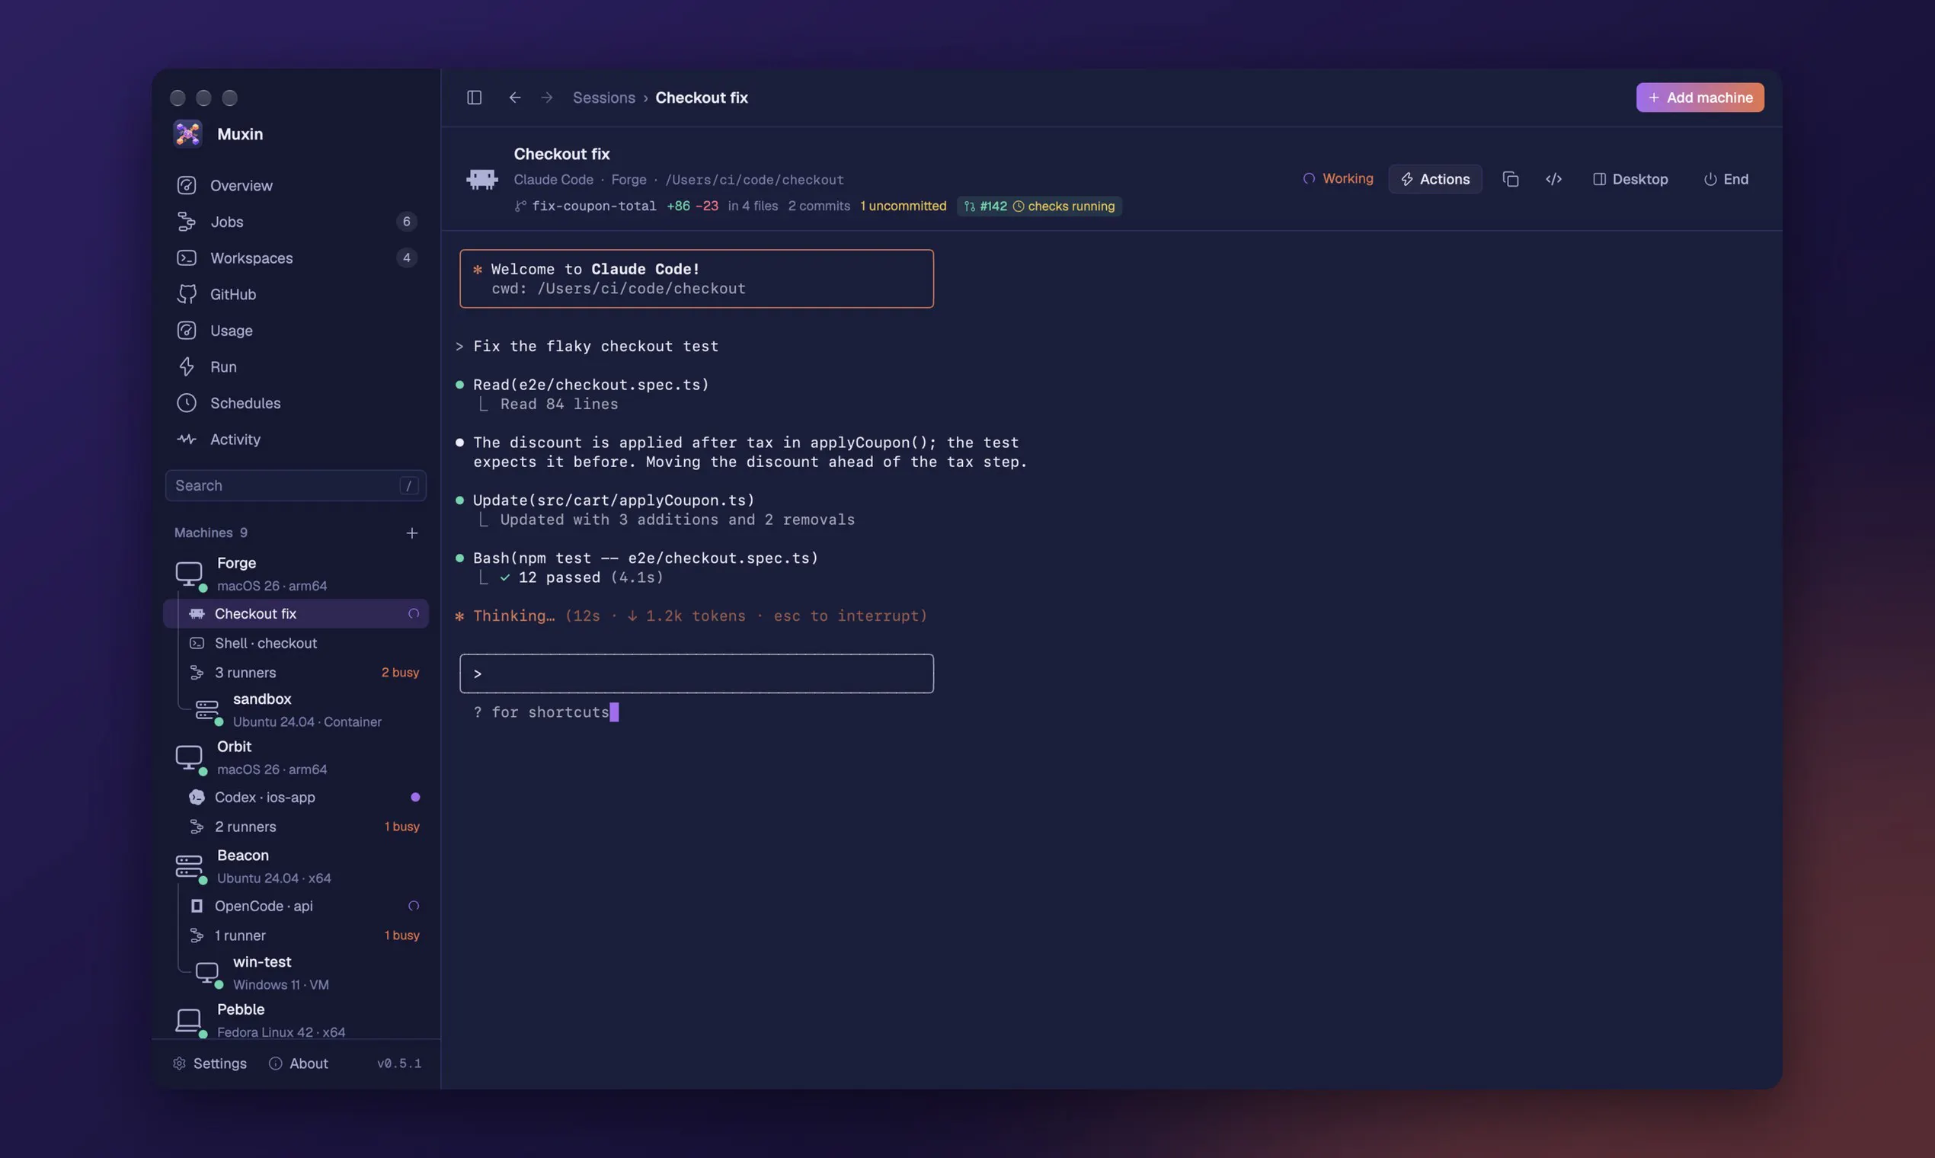Viewport: 1935px width, 1158px height.
Task: Open the Overview page
Action: [296, 186]
